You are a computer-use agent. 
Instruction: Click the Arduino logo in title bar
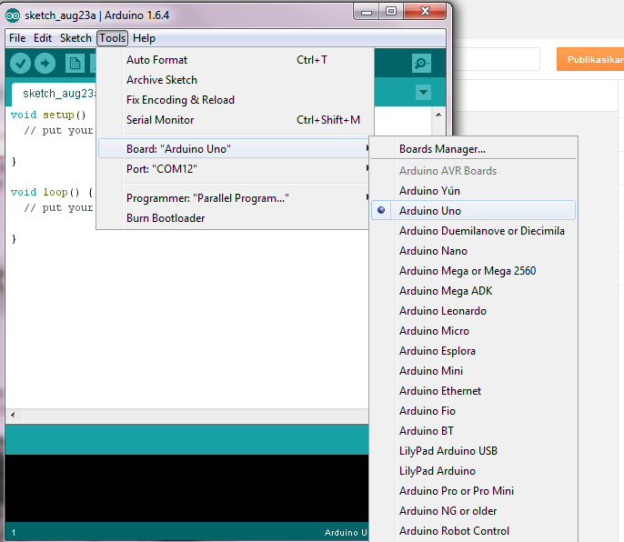[13, 15]
